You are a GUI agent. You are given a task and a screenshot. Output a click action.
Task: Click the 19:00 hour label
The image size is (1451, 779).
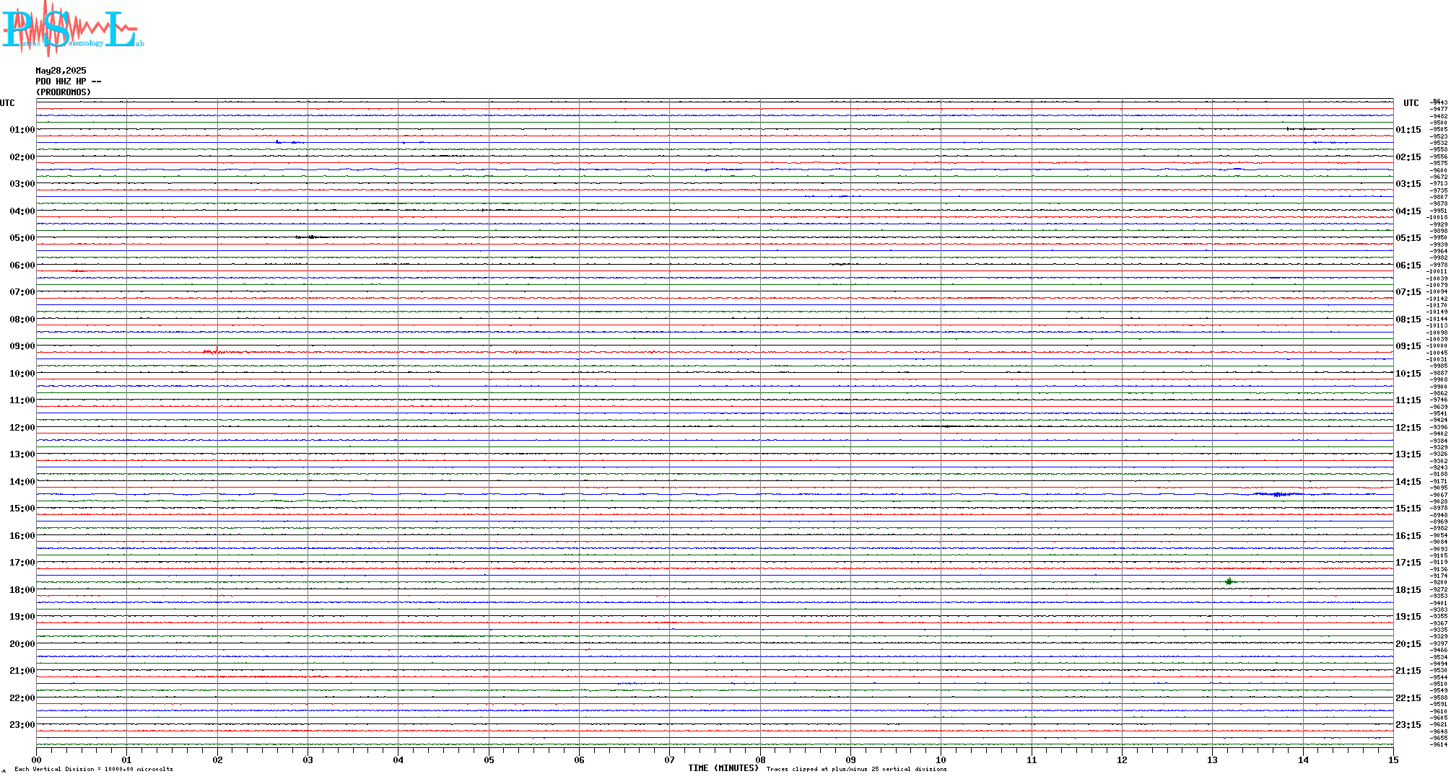click(22, 617)
